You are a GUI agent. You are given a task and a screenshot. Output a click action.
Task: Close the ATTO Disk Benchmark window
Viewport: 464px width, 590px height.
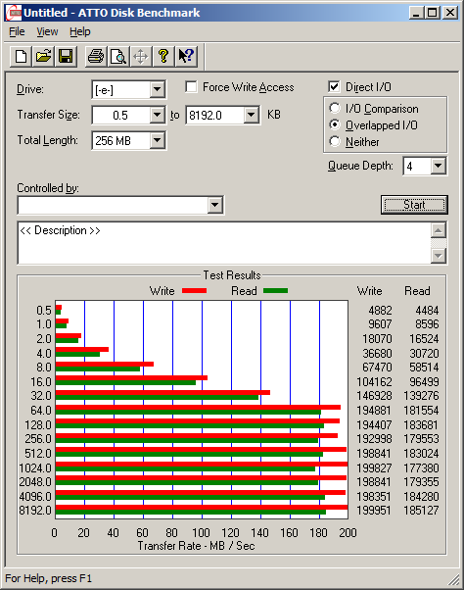coord(450,13)
